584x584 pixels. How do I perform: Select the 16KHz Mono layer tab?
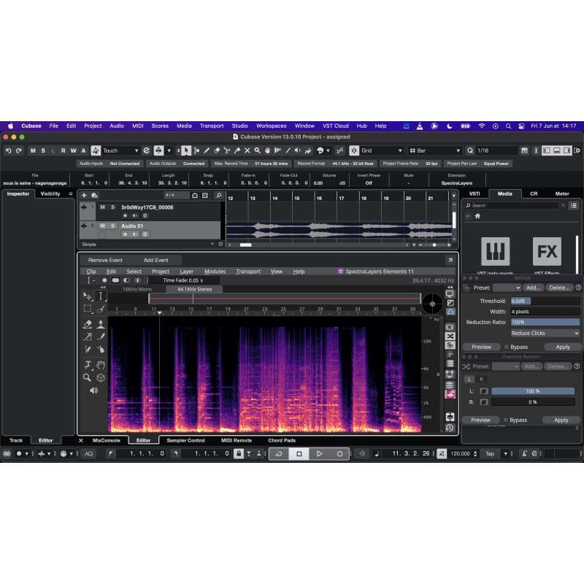[x=137, y=289]
